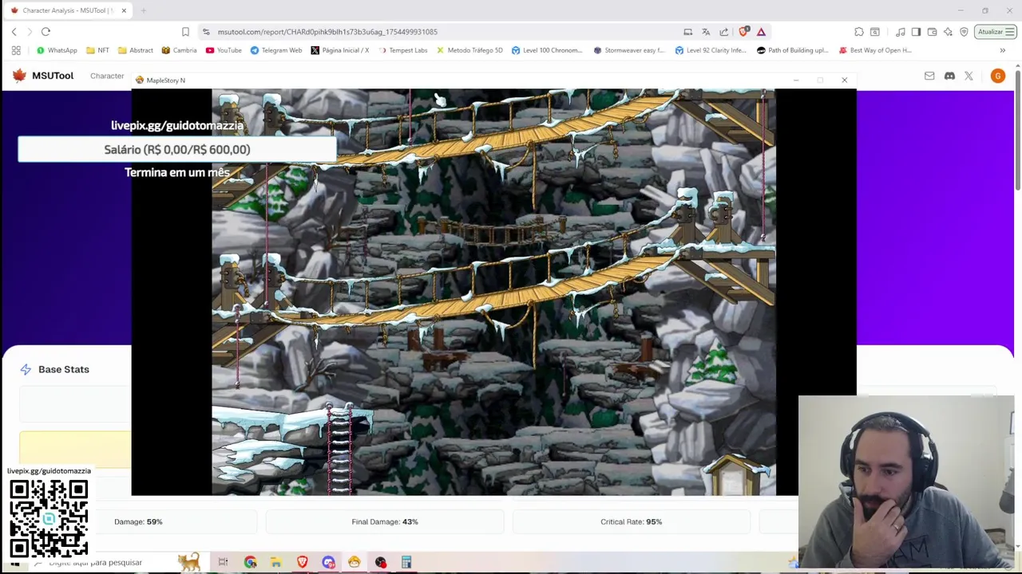Click the Damage: 59% stat

[x=138, y=521]
